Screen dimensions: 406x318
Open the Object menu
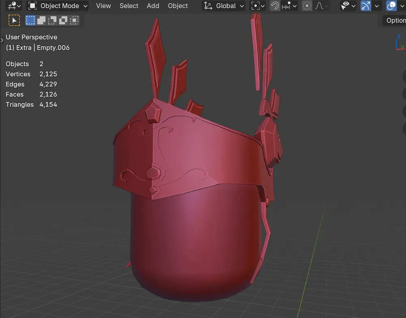click(x=178, y=6)
